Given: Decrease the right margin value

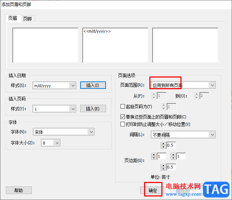Looking at the screenshot, I should [173, 158].
